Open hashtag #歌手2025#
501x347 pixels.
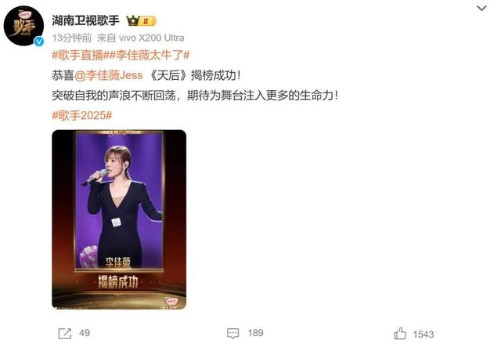pos(82,115)
